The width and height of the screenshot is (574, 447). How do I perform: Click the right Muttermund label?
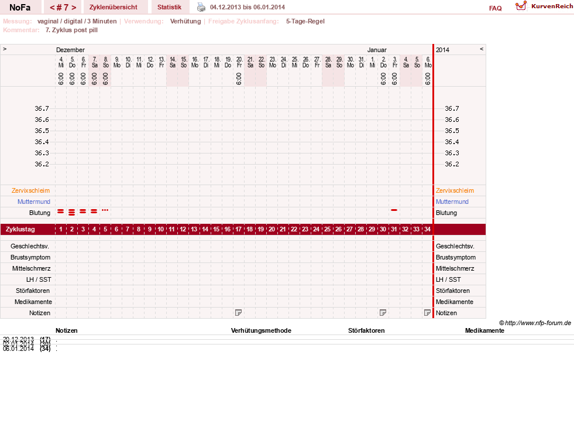pos(452,202)
